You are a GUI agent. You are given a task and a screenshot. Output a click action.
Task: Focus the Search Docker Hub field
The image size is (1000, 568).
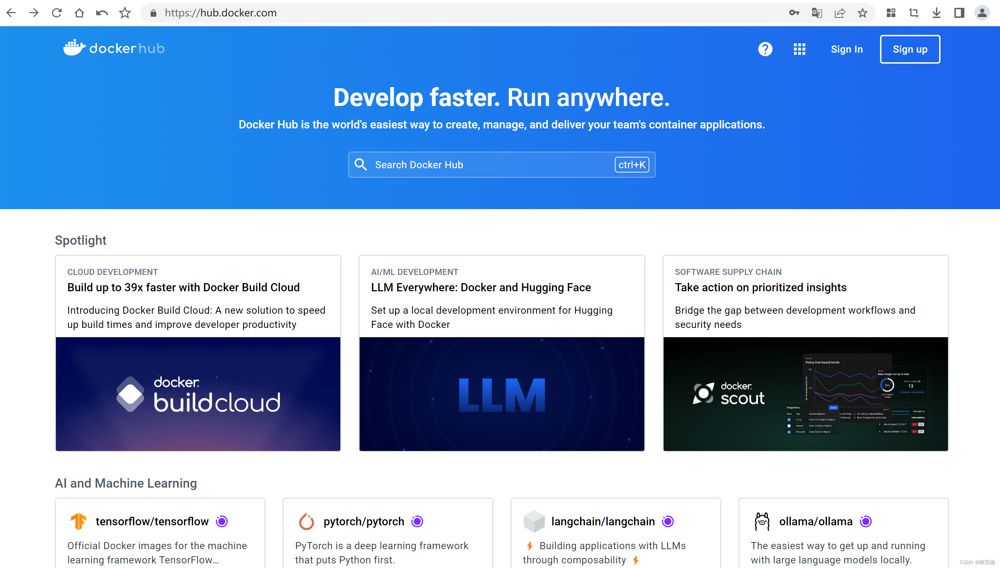501,165
